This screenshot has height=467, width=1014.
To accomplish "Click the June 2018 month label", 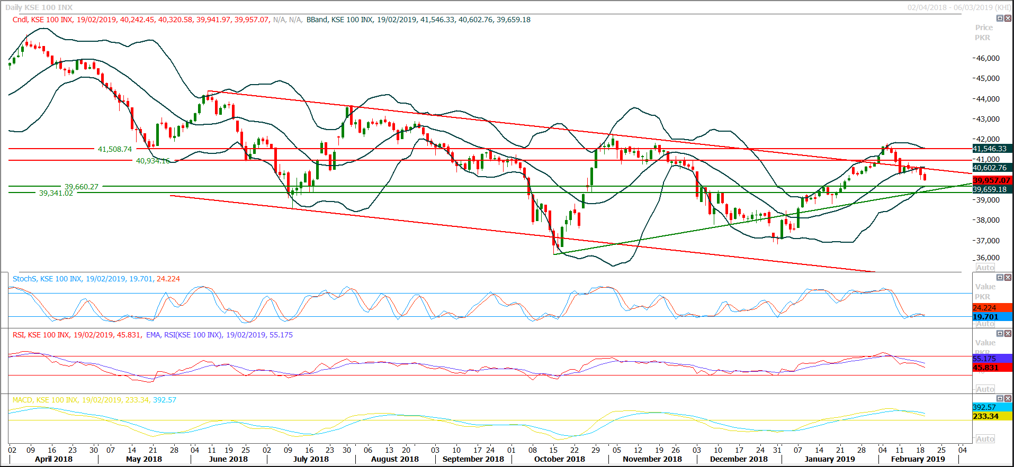I will [228, 459].
